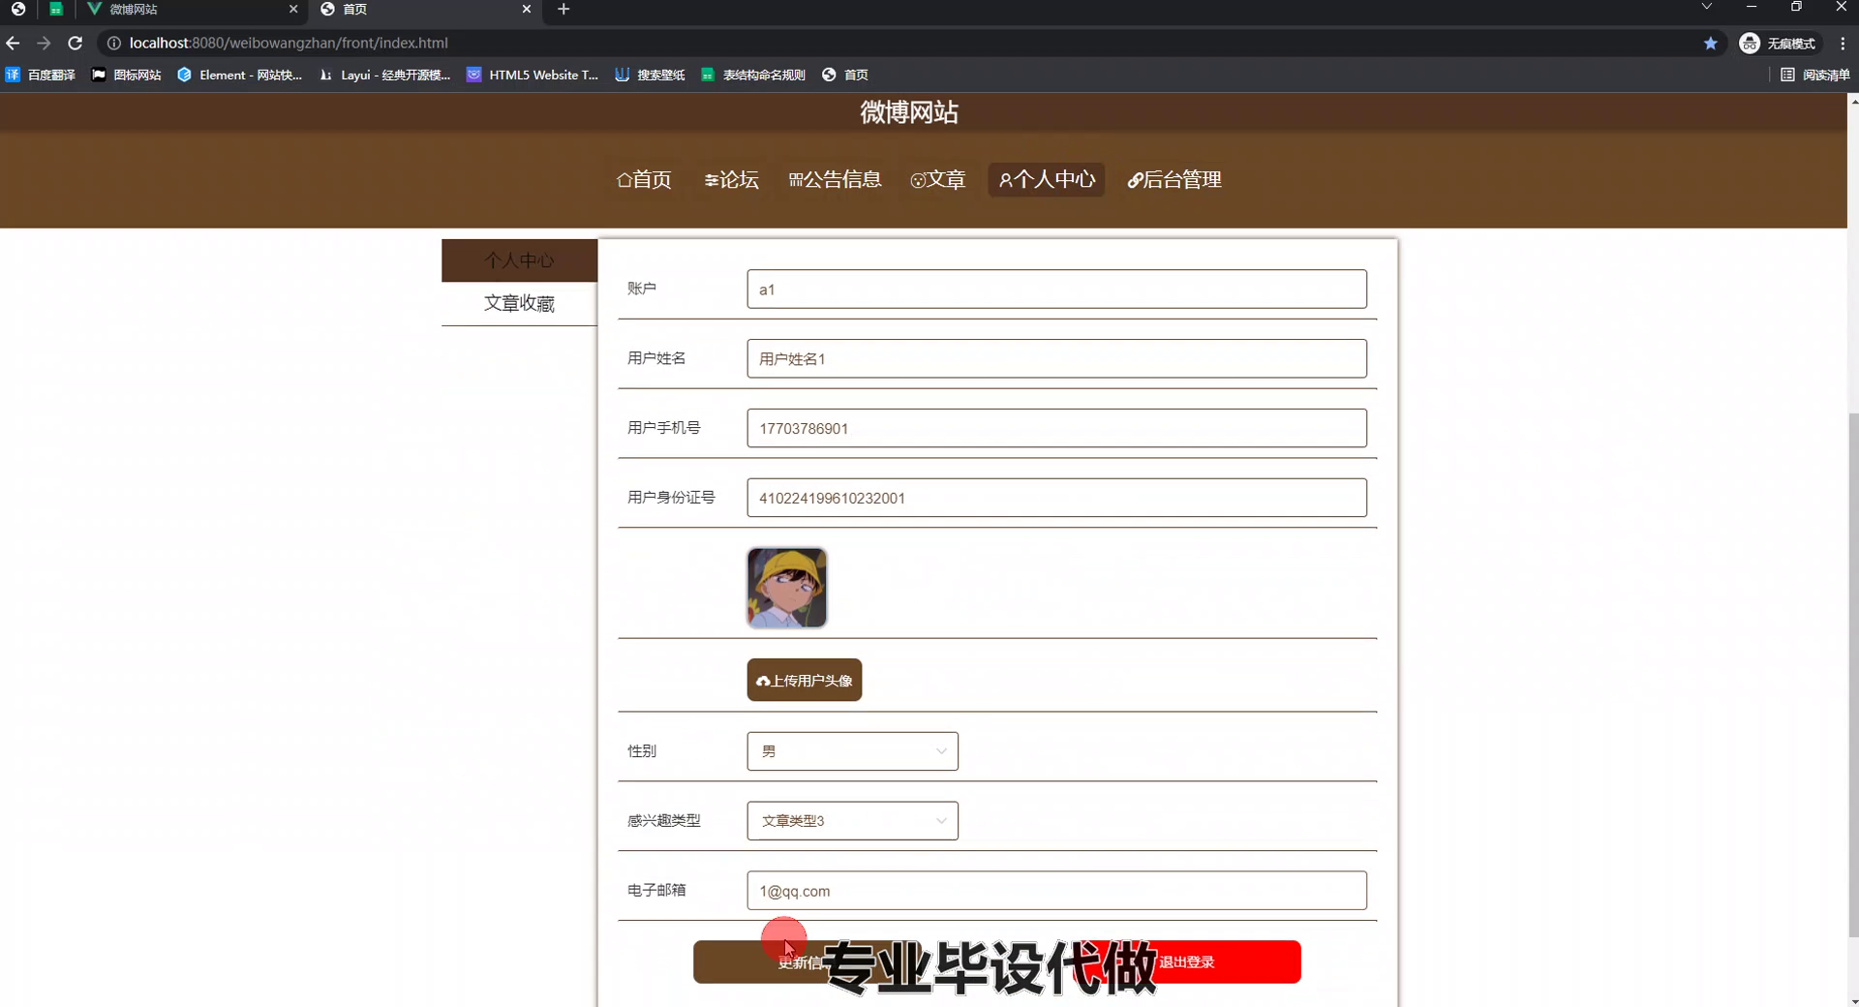Image resolution: width=1859 pixels, height=1007 pixels.
Task: Click the browser forward arrow
Action: (44, 43)
